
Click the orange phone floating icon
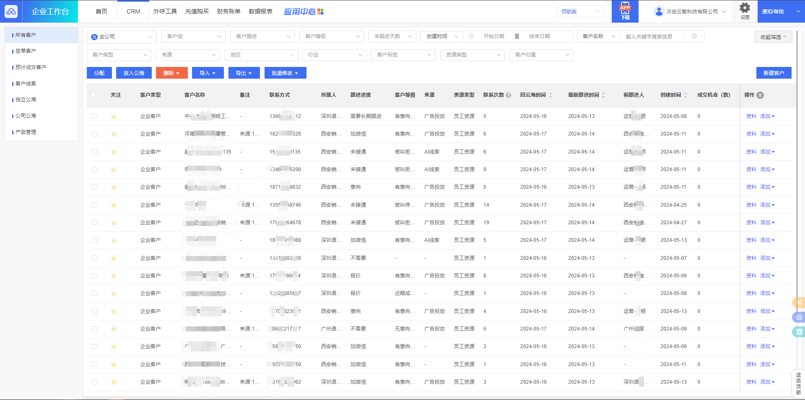click(x=799, y=302)
